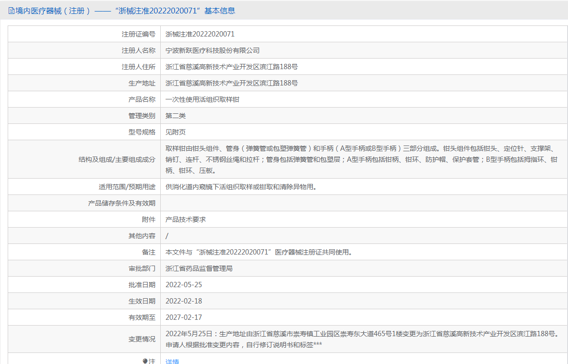Click the 见附页 model specification value
Screen dimensions: 568x364
176,132
